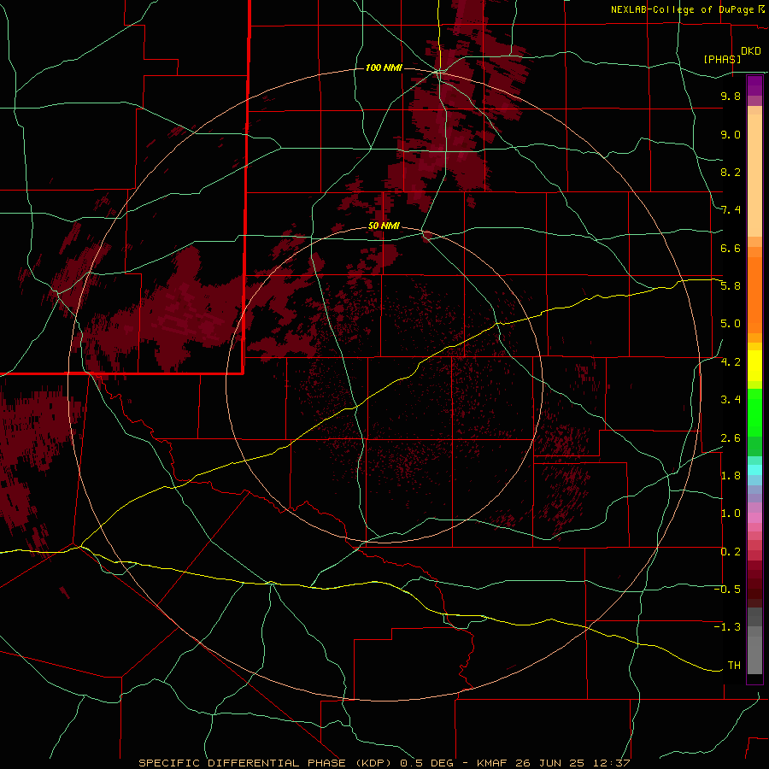769x769 pixels.
Task: Click the 3.4 color scale value
Action: (731, 400)
